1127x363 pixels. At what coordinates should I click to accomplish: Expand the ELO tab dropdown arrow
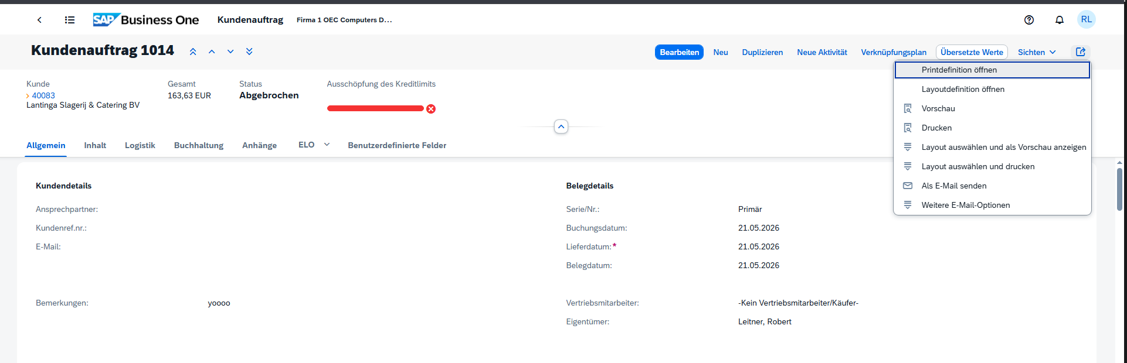pos(327,145)
